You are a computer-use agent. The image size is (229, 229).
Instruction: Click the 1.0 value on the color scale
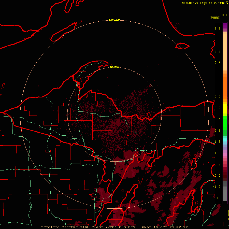[x=218, y=153]
